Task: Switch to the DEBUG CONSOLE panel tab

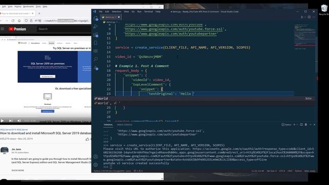Action: tap(124, 124)
